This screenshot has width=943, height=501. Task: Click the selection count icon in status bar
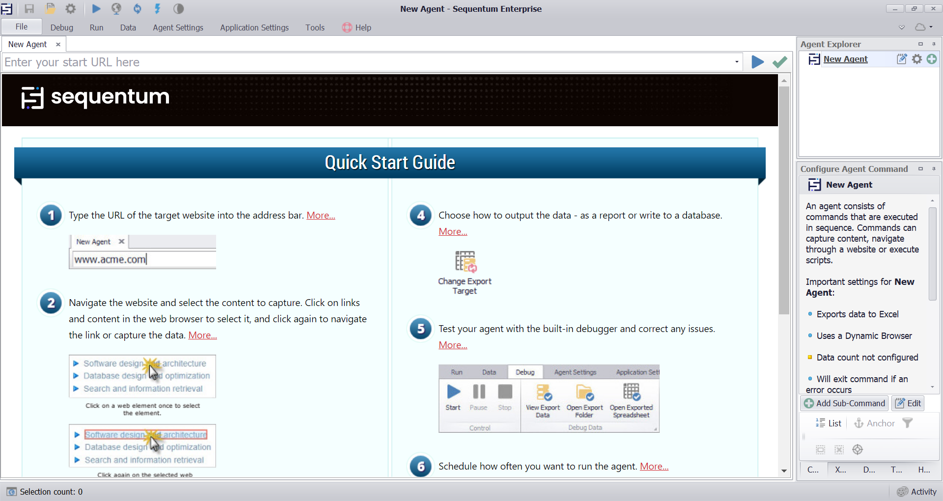coord(12,492)
